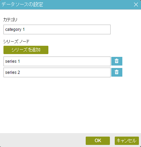Viewport: 141px width, 147px height.
Task: Click the カテゴリ label
Action: pos(10,20)
